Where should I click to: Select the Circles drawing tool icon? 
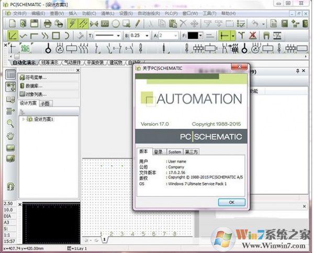pyautogui.click(x=116, y=24)
